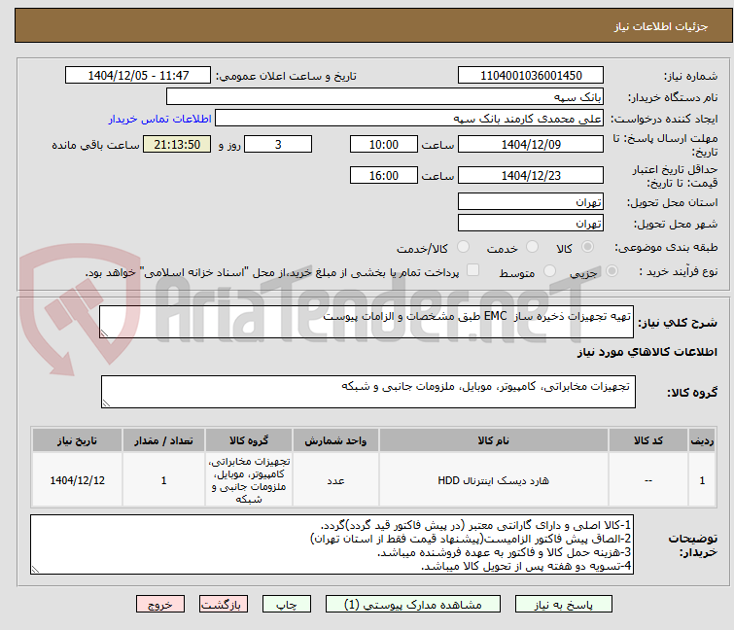Click the عدد unit cell
Viewport: 734px width, 630px height.
click(x=335, y=480)
